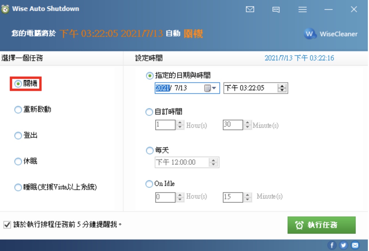Click the envelope contact icon in title bar

pyautogui.click(x=250, y=9)
